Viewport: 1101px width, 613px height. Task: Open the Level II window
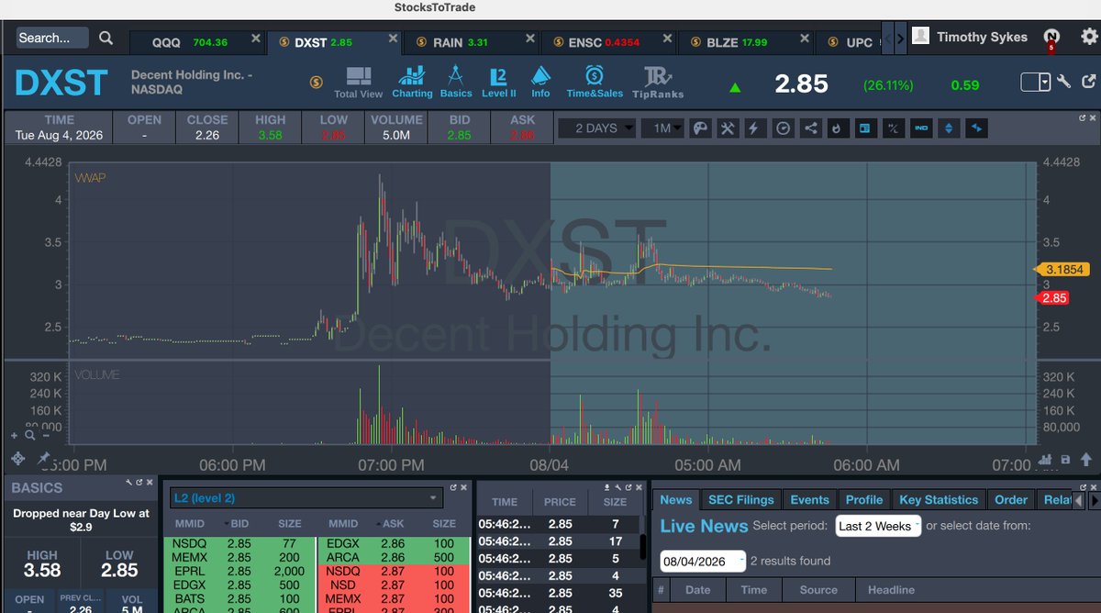499,83
